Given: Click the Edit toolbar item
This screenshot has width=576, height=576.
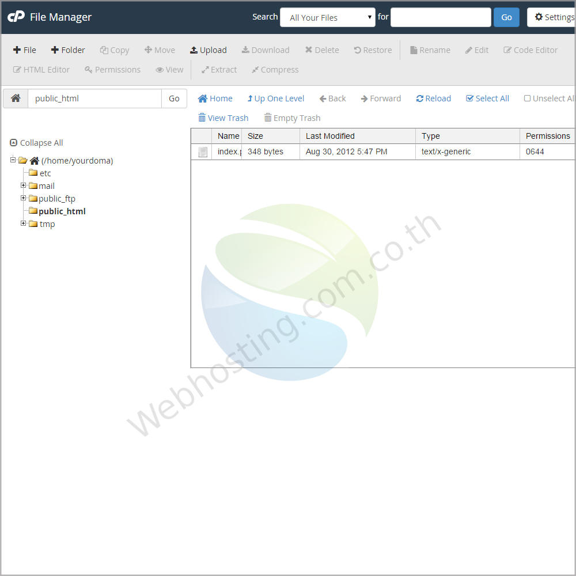Looking at the screenshot, I should (x=477, y=50).
